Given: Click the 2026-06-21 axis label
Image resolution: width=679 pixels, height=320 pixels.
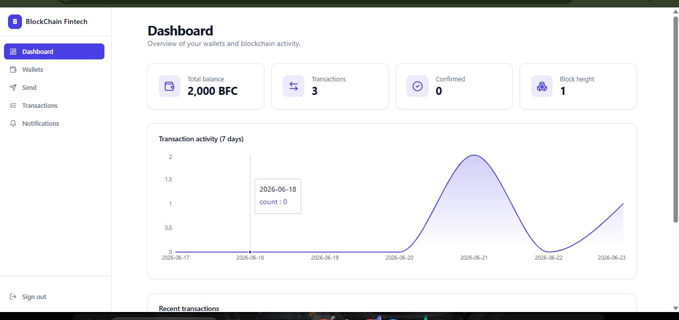Looking at the screenshot, I should click(474, 258).
